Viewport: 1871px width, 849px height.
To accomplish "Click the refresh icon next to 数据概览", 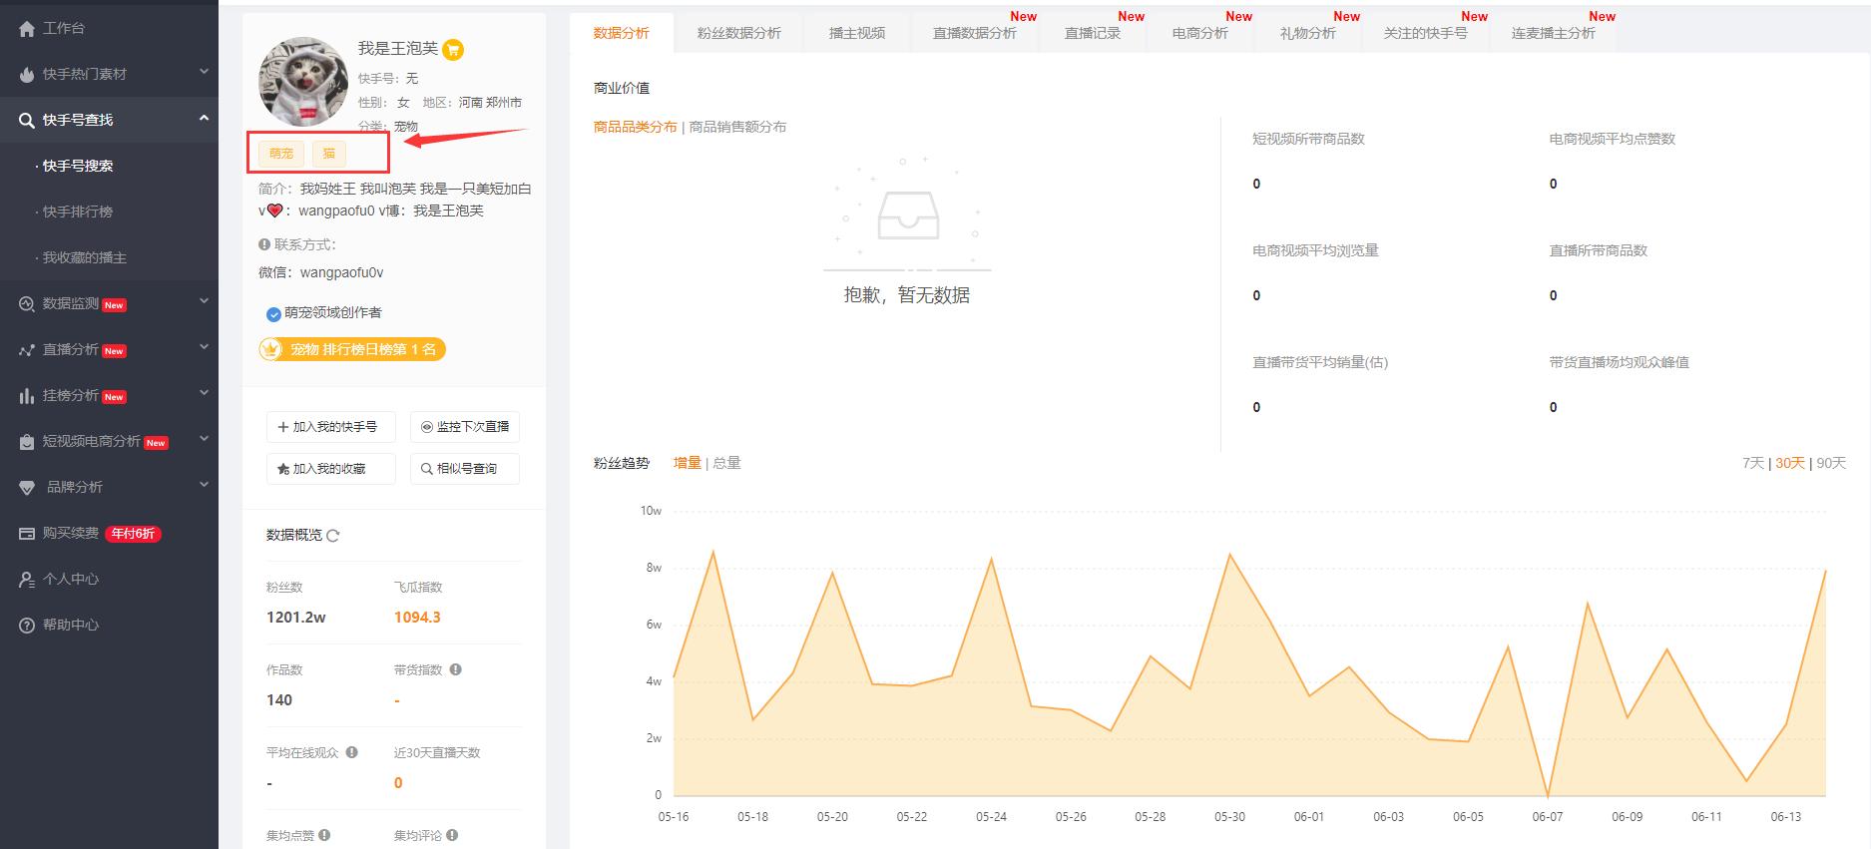I will click(x=333, y=536).
